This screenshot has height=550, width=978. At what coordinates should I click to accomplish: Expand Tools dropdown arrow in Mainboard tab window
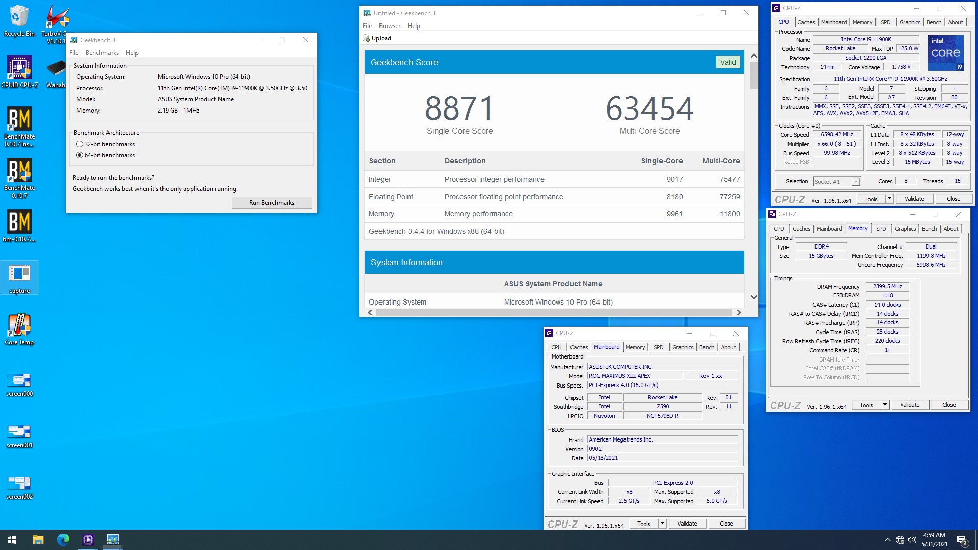(662, 524)
